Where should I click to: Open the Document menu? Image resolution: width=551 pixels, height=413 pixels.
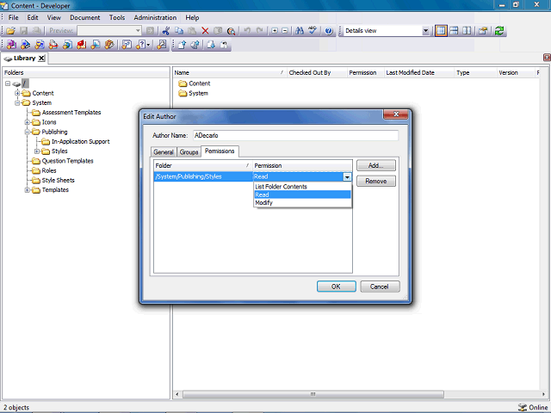pyautogui.click(x=84, y=17)
